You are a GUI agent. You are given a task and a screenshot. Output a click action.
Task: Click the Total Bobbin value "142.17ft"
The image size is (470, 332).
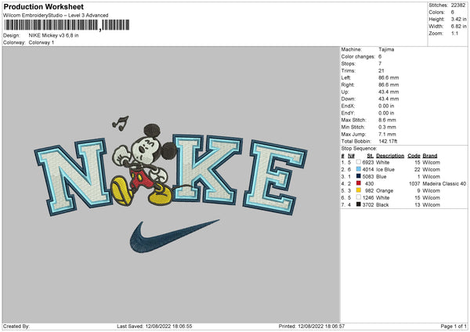coord(388,142)
